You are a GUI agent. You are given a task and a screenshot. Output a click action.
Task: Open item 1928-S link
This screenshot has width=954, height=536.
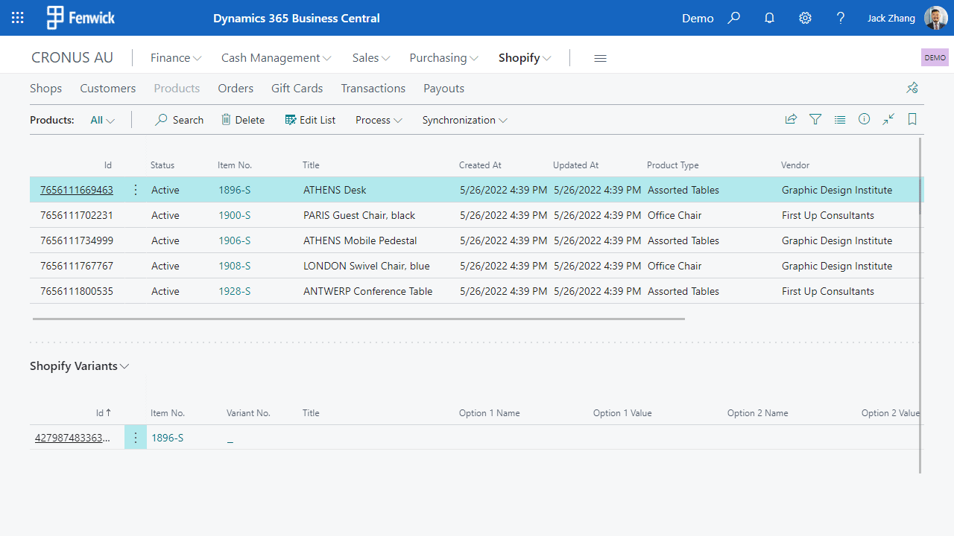(x=235, y=291)
